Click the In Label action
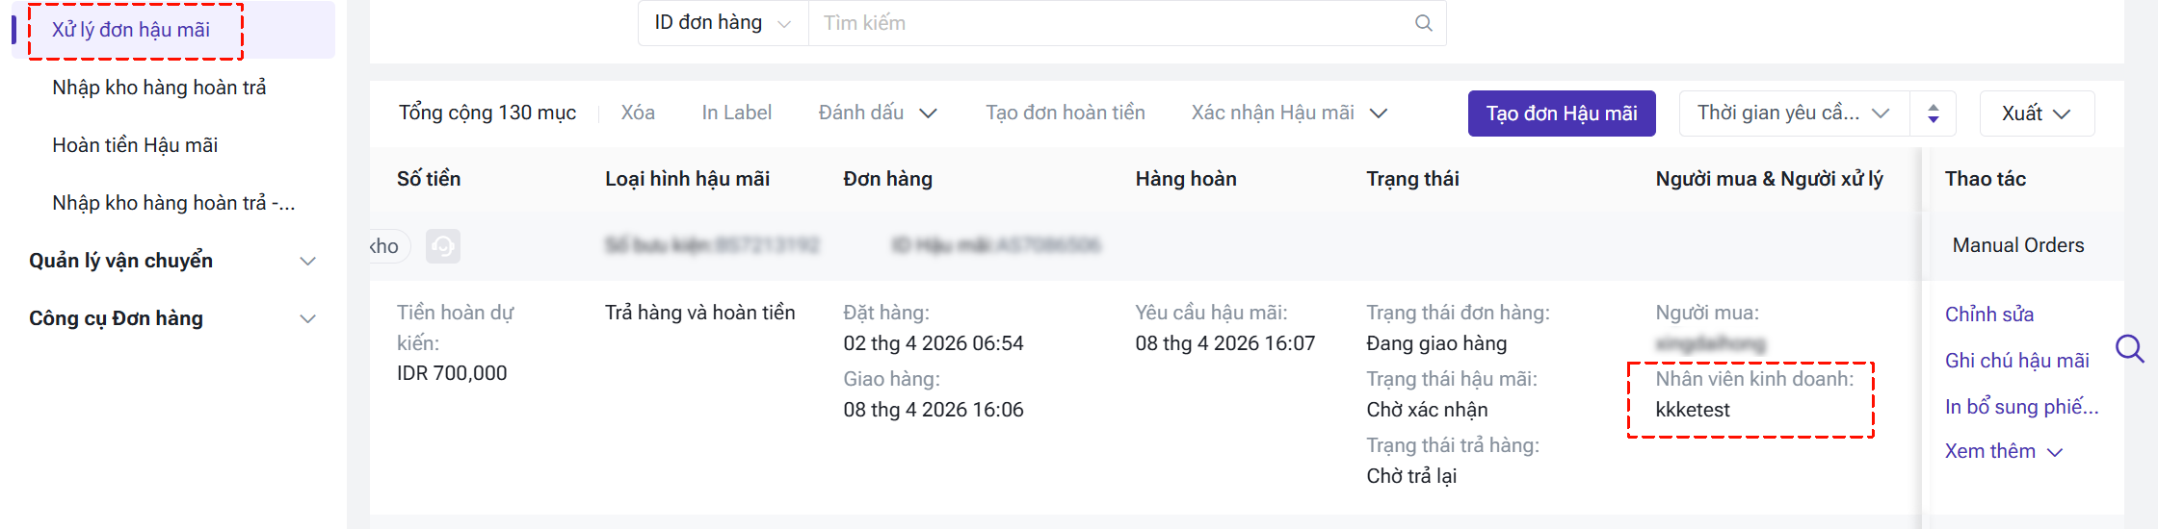 [x=736, y=113]
